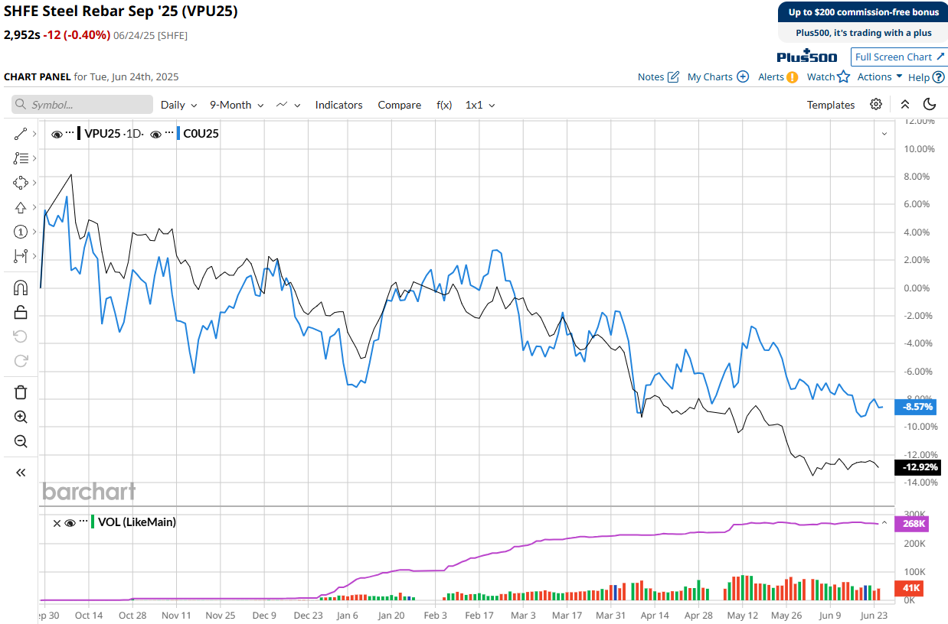Image resolution: width=948 pixels, height=624 pixels.
Task: Open the Indicators menu
Action: pyautogui.click(x=338, y=105)
